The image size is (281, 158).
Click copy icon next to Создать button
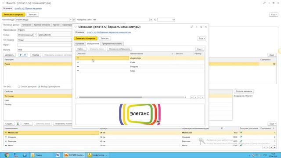click(x=18, y=124)
